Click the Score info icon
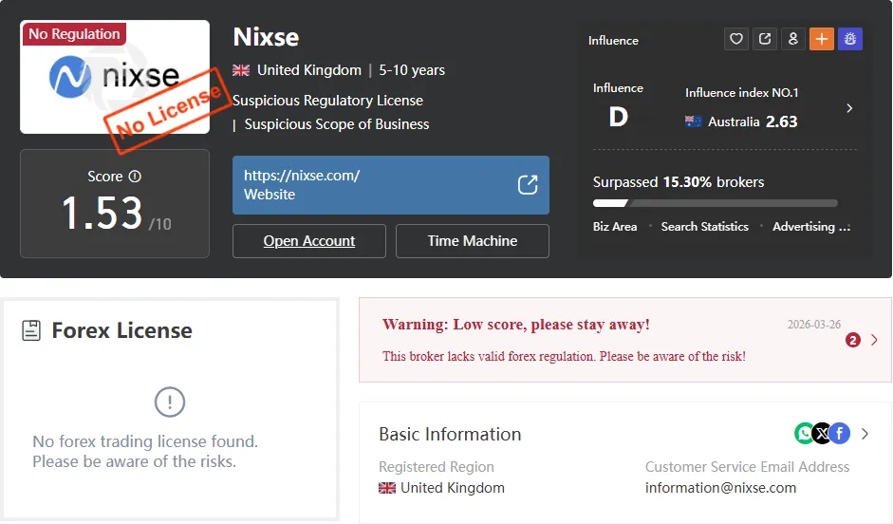This screenshot has height=524, width=893. pos(135,177)
